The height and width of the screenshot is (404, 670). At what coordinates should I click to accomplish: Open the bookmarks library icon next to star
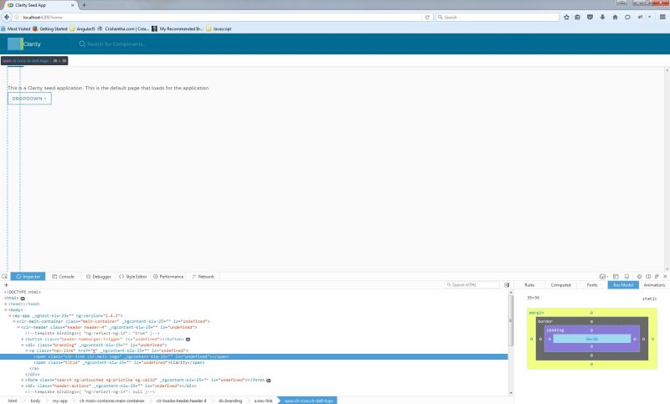click(577, 17)
